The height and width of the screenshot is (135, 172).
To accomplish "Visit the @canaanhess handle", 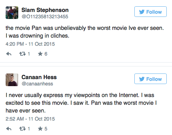I will coord(37,84).
